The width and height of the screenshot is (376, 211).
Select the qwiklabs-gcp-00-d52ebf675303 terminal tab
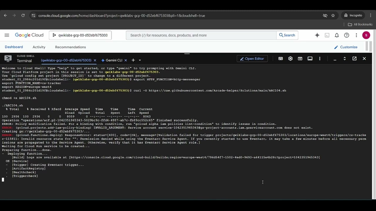[x=66, y=60]
